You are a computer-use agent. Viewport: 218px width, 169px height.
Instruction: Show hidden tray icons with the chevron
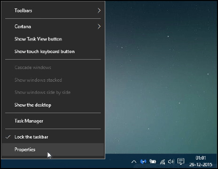[134, 161]
